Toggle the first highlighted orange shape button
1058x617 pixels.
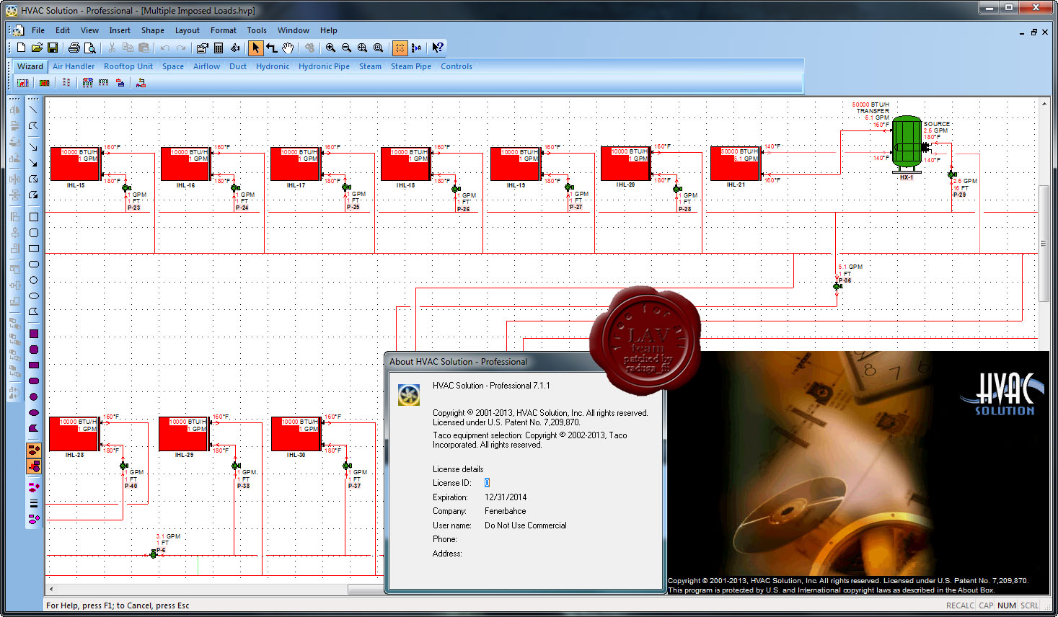pos(33,450)
